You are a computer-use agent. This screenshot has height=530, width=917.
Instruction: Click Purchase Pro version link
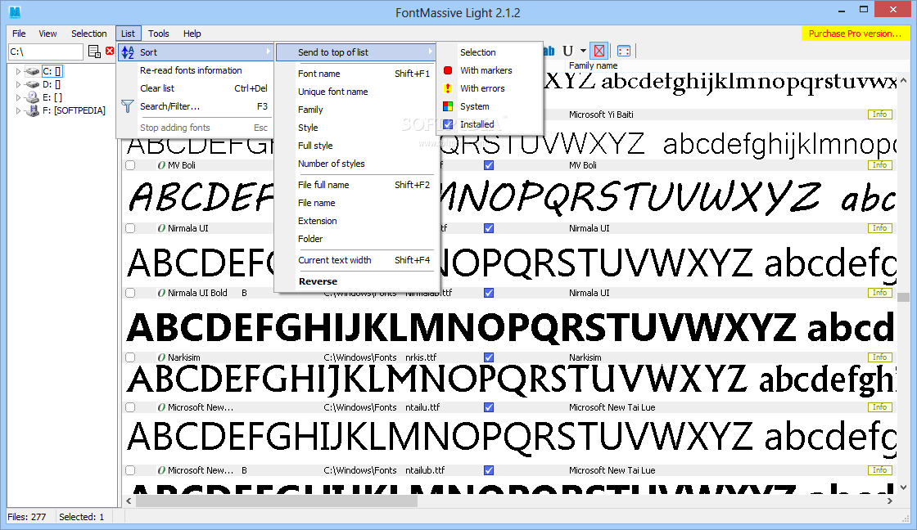pos(855,34)
